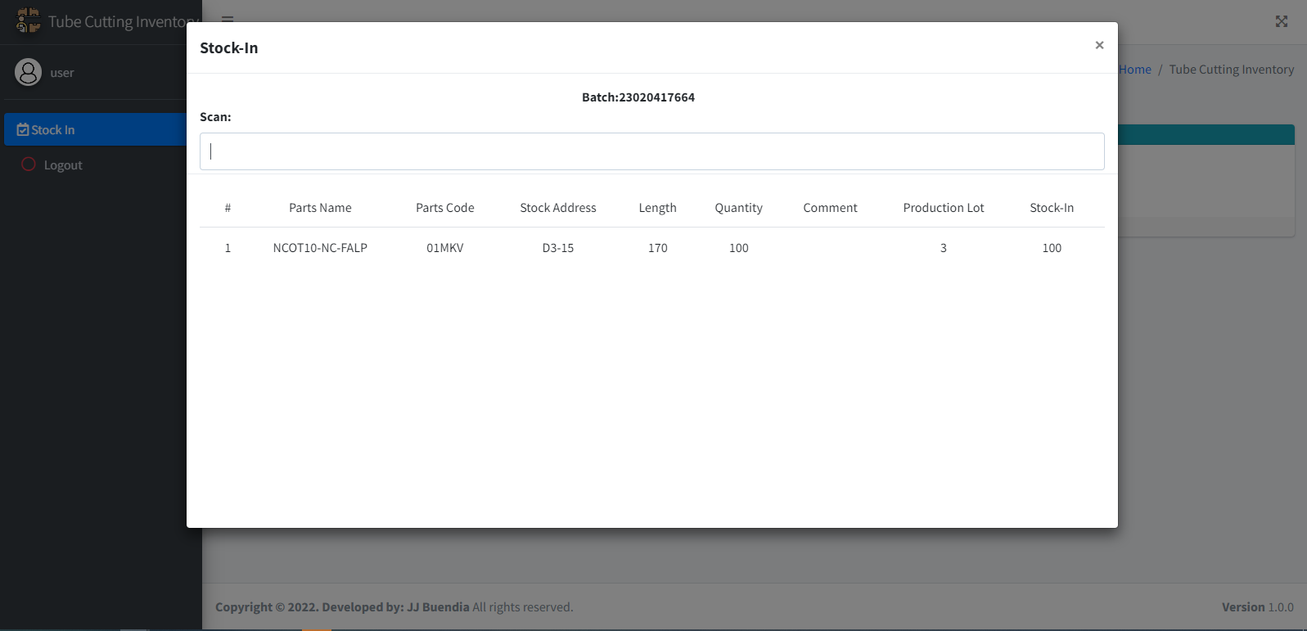Click the calendar-check icon beside Stock In

[23, 130]
